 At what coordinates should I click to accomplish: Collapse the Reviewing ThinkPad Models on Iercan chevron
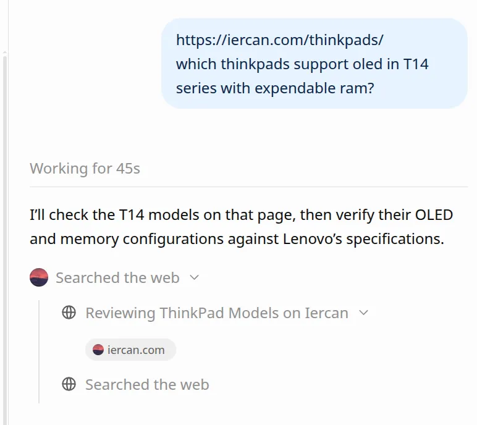363,313
